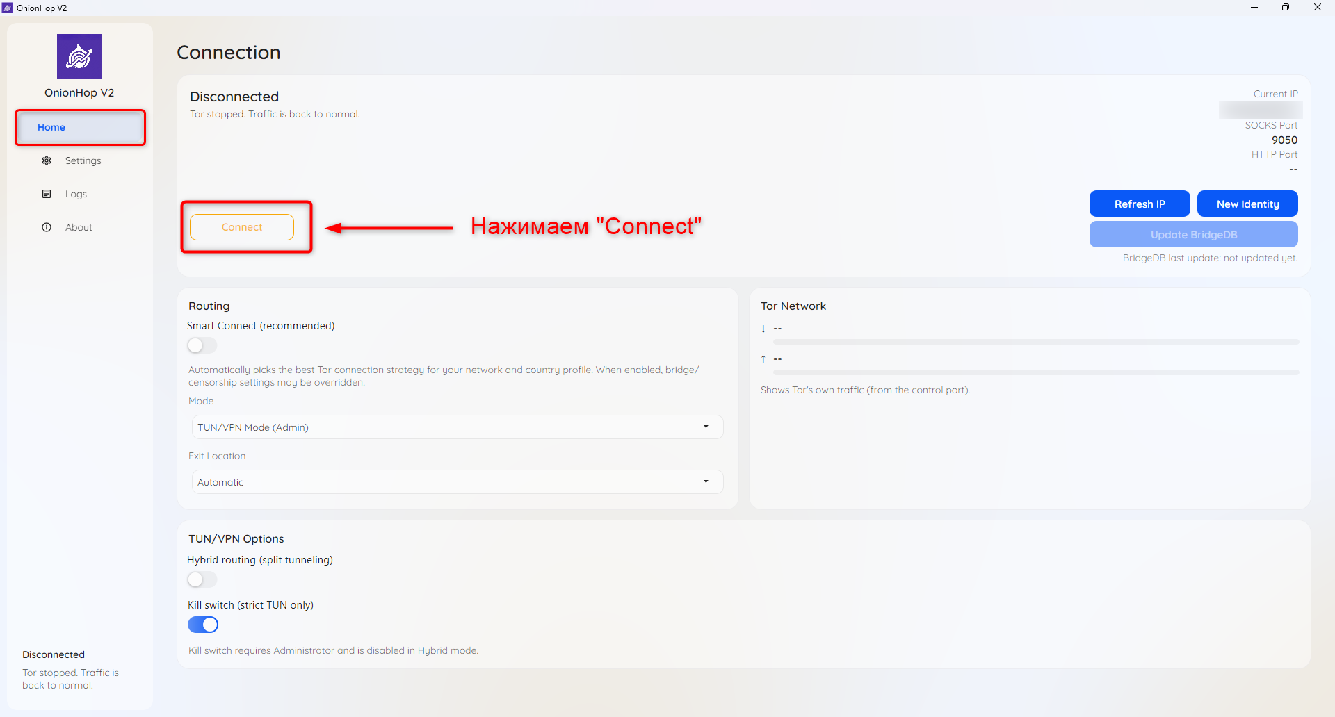Image resolution: width=1335 pixels, height=717 pixels.
Task: Click the Mode dropdown arrow
Action: pyautogui.click(x=706, y=427)
